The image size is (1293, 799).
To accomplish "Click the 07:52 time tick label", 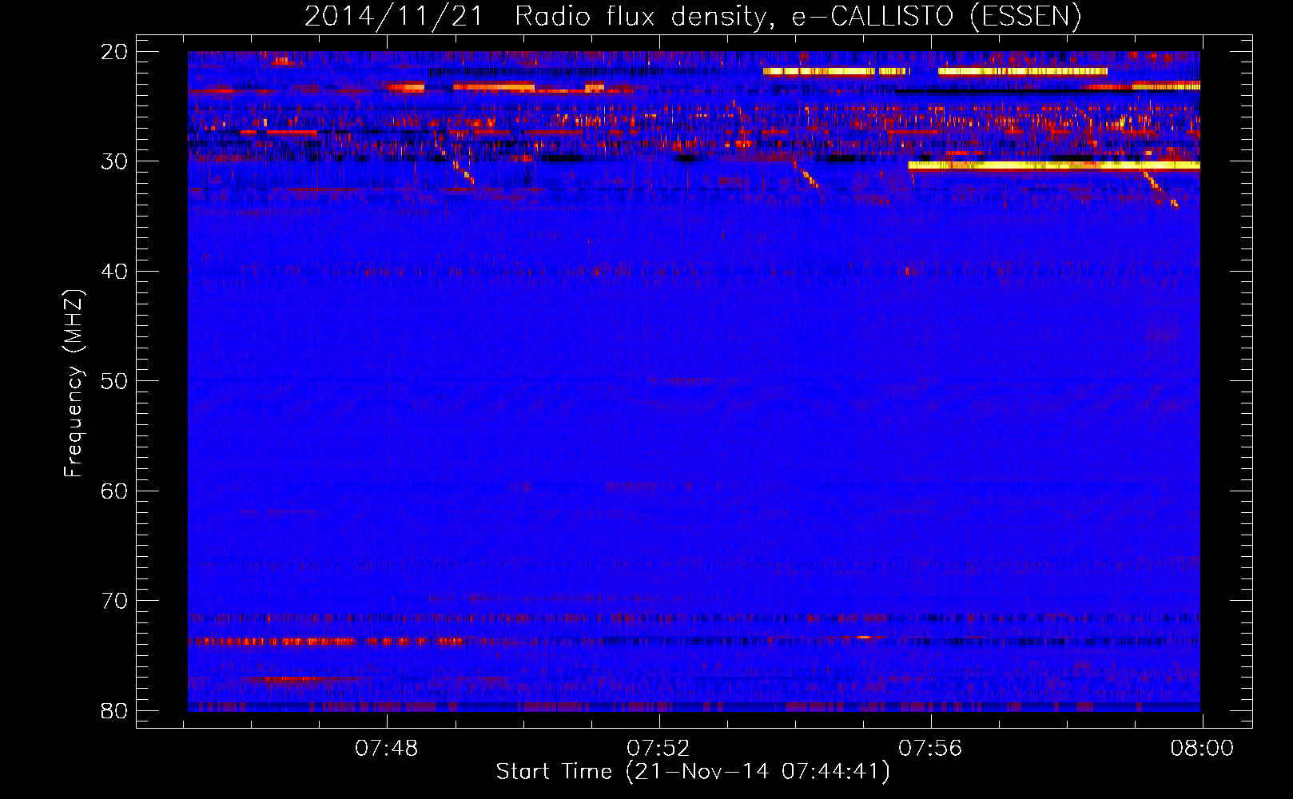I will (x=658, y=749).
